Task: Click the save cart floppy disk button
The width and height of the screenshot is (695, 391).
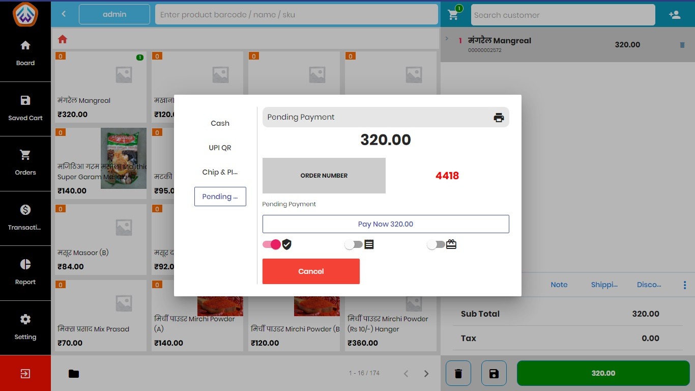Action: point(494,374)
